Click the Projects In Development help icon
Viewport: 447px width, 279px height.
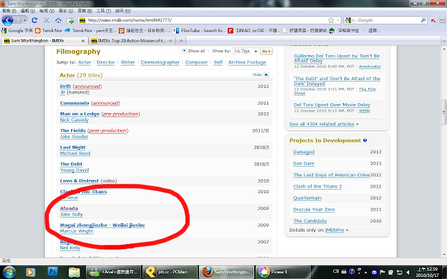coord(365,140)
